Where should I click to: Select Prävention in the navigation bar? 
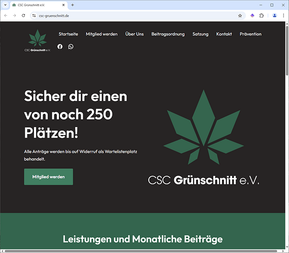250,34
